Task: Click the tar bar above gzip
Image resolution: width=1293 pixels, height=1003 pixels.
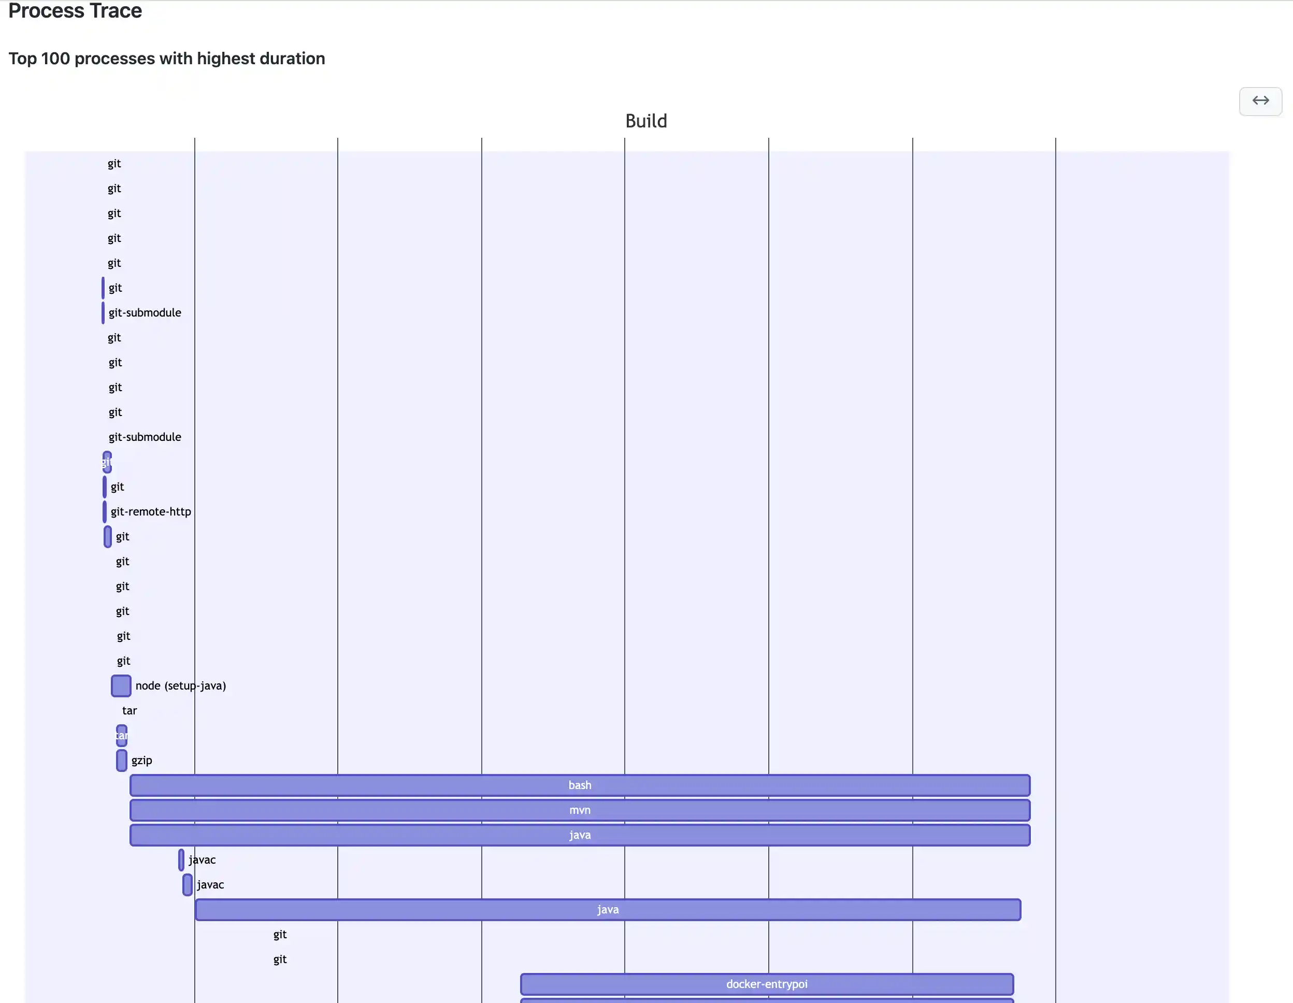Action: coord(121,735)
